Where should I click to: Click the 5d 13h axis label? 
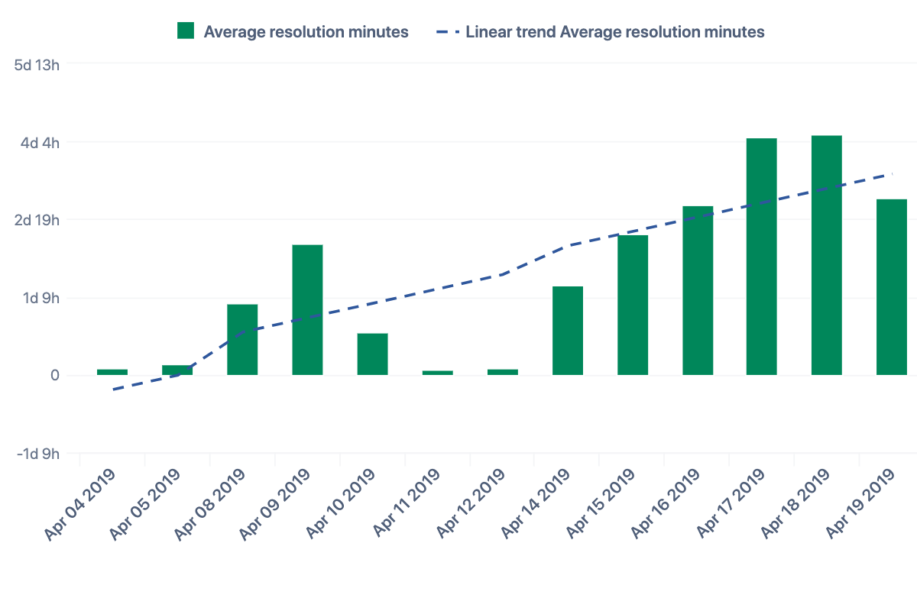click(37, 65)
